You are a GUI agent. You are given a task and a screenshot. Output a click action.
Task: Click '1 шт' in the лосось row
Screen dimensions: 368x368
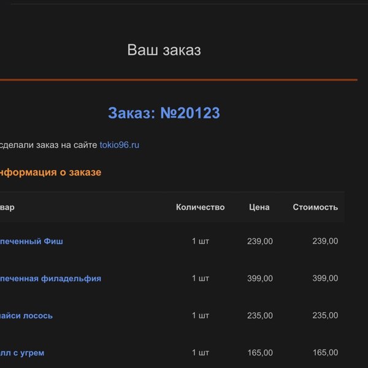coord(201,315)
